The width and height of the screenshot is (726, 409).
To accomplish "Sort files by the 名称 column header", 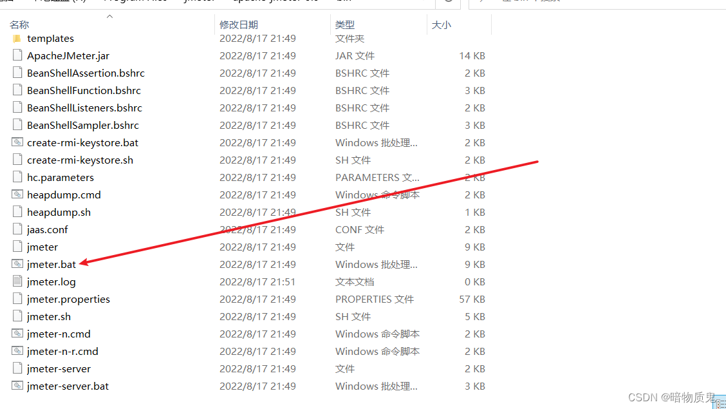I will tap(19, 24).
